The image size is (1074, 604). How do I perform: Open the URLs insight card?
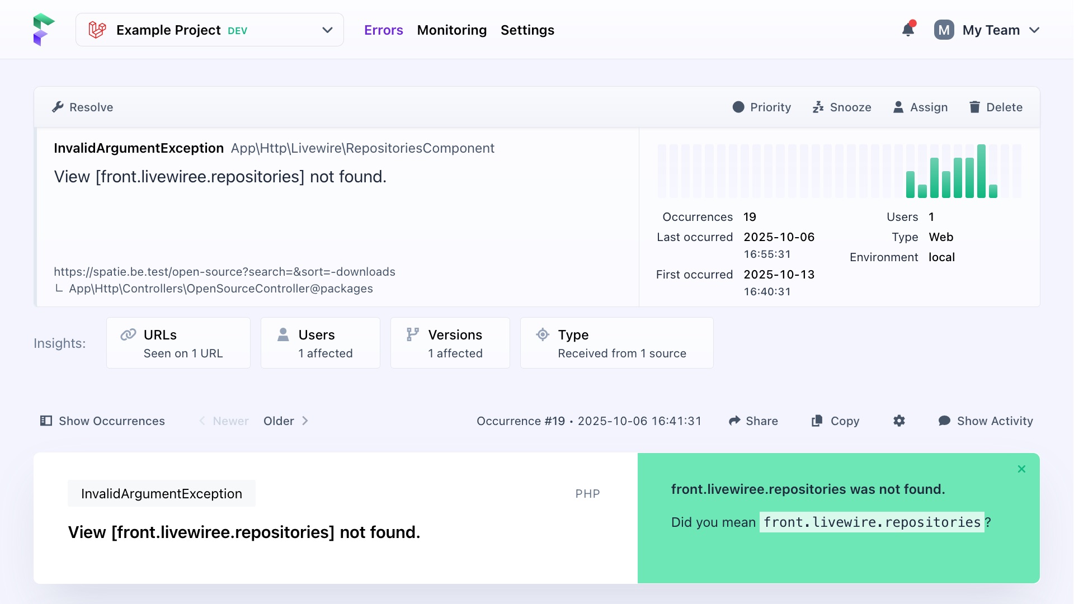(x=178, y=343)
